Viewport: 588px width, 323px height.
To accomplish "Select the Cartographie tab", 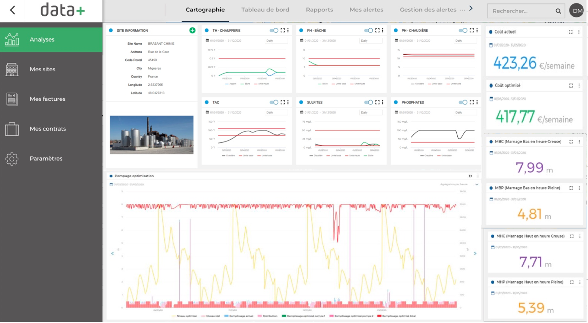I will coord(205,10).
